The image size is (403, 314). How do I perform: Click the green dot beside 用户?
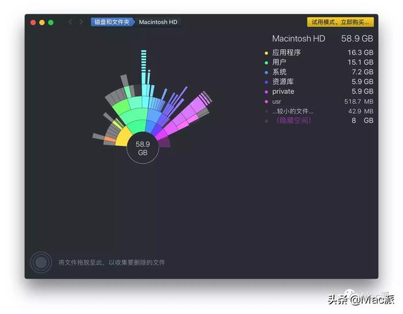coord(266,63)
